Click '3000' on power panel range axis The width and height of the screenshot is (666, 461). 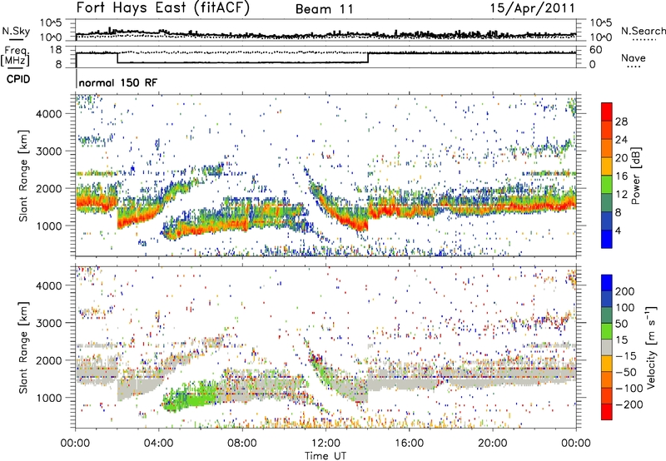[x=49, y=151]
